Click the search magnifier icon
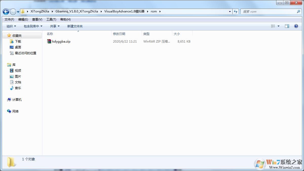Viewport: 304px width, 171px height. click(x=298, y=12)
